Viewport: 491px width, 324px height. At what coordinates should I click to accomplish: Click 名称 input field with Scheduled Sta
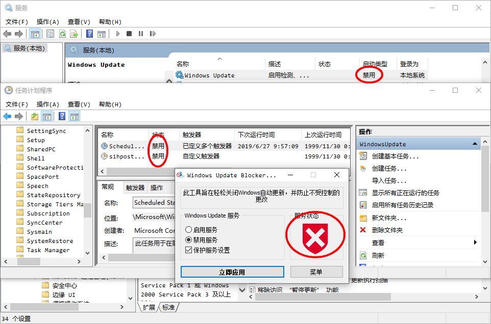154,202
